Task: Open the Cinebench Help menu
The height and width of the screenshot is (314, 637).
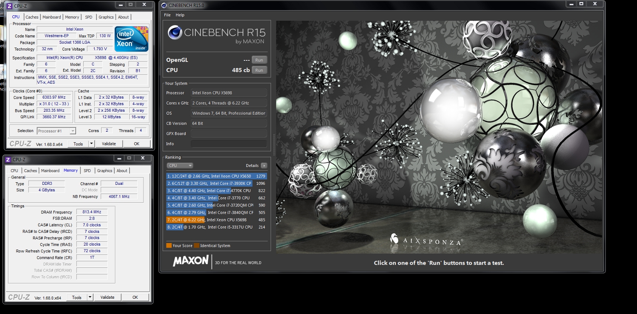Action: pos(180,15)
